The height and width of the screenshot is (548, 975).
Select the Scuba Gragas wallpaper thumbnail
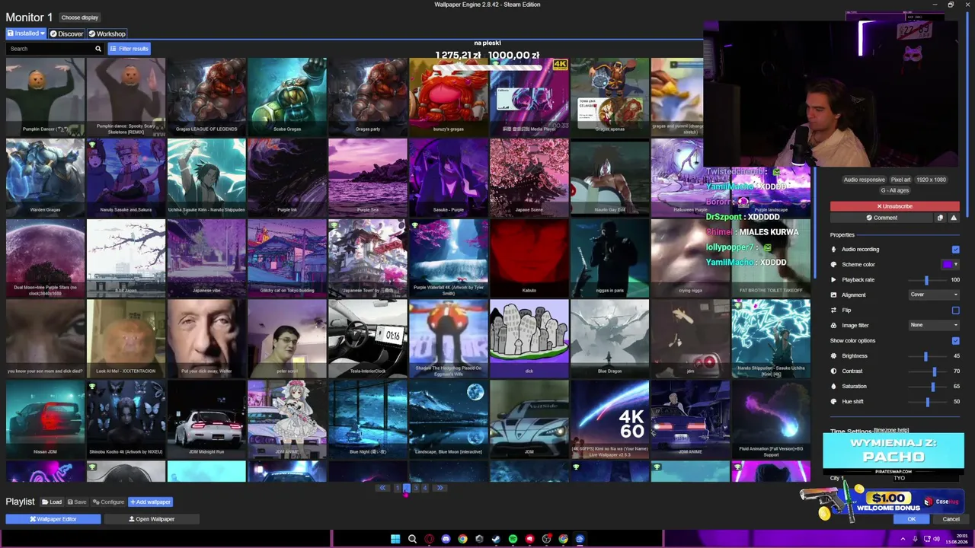tap(287, 97)
